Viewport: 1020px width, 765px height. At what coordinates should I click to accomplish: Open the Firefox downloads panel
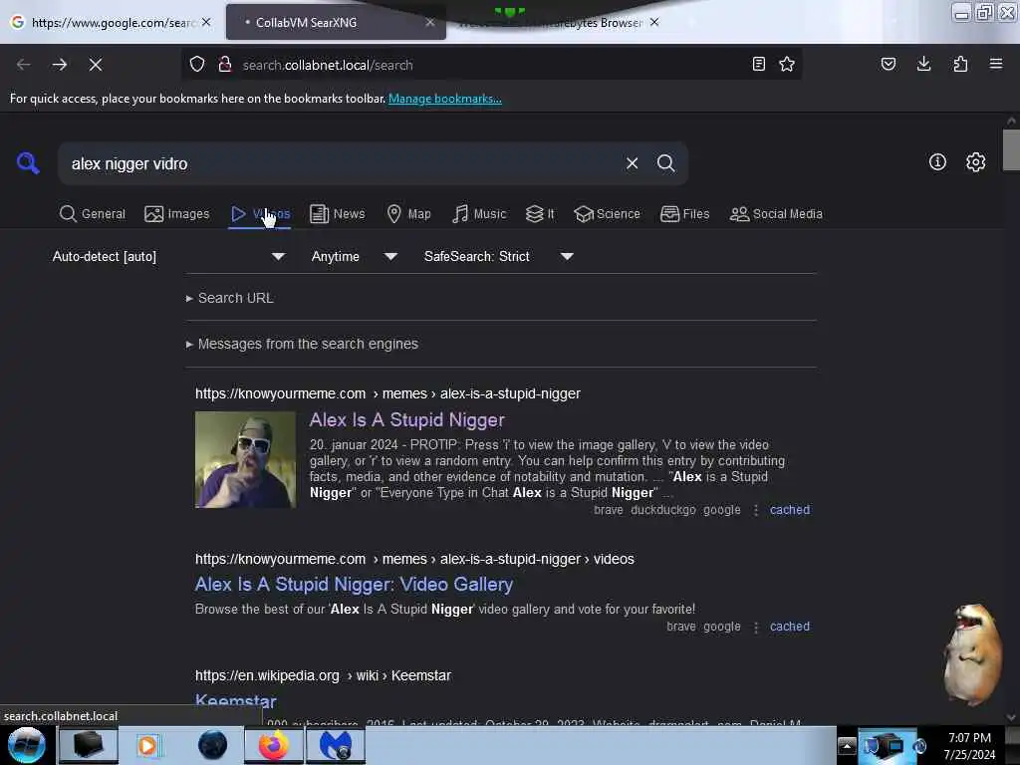[x=923, y=64]
